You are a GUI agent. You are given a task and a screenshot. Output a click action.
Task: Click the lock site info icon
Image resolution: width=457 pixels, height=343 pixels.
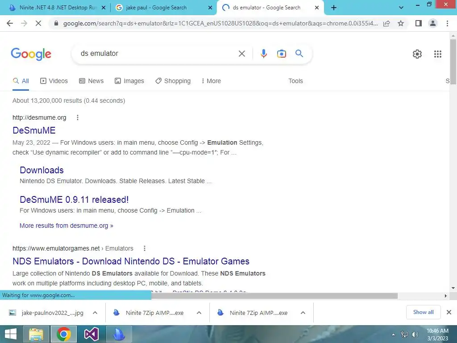[56, 23]
